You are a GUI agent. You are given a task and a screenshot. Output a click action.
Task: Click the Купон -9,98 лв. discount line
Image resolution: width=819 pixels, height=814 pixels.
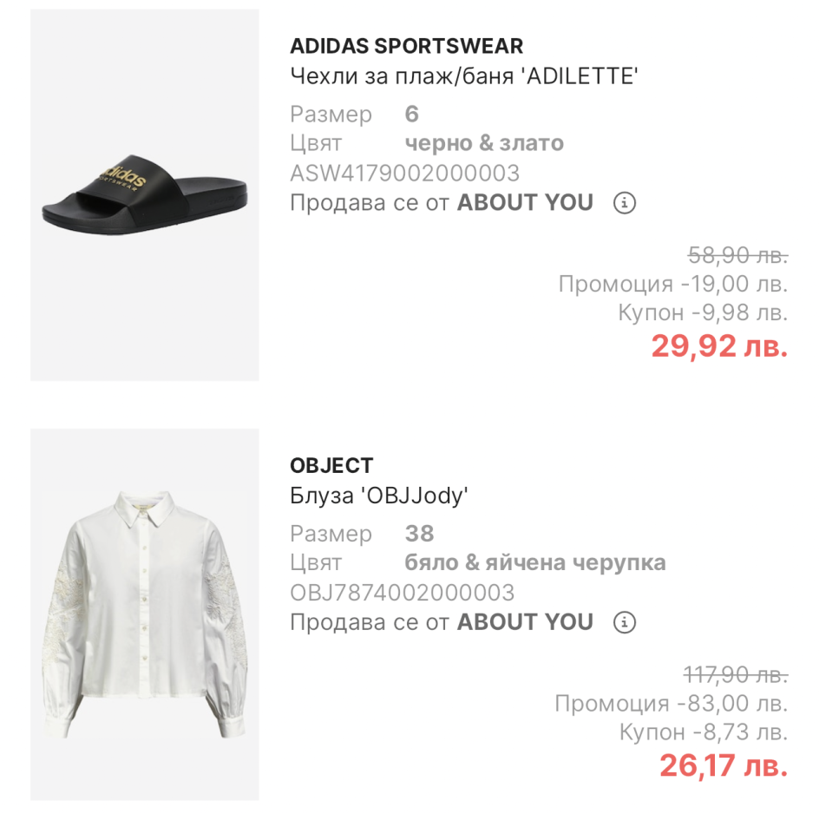pos(703,312)
